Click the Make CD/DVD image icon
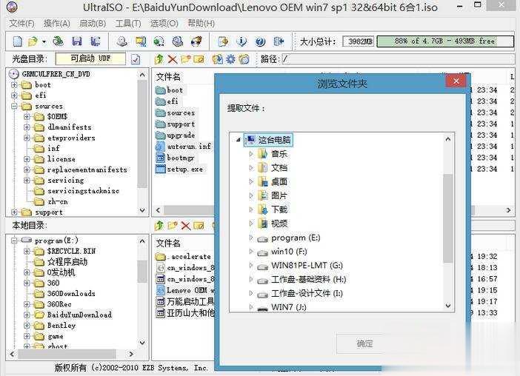The image size is (520, 376). (x=121, y=41)
